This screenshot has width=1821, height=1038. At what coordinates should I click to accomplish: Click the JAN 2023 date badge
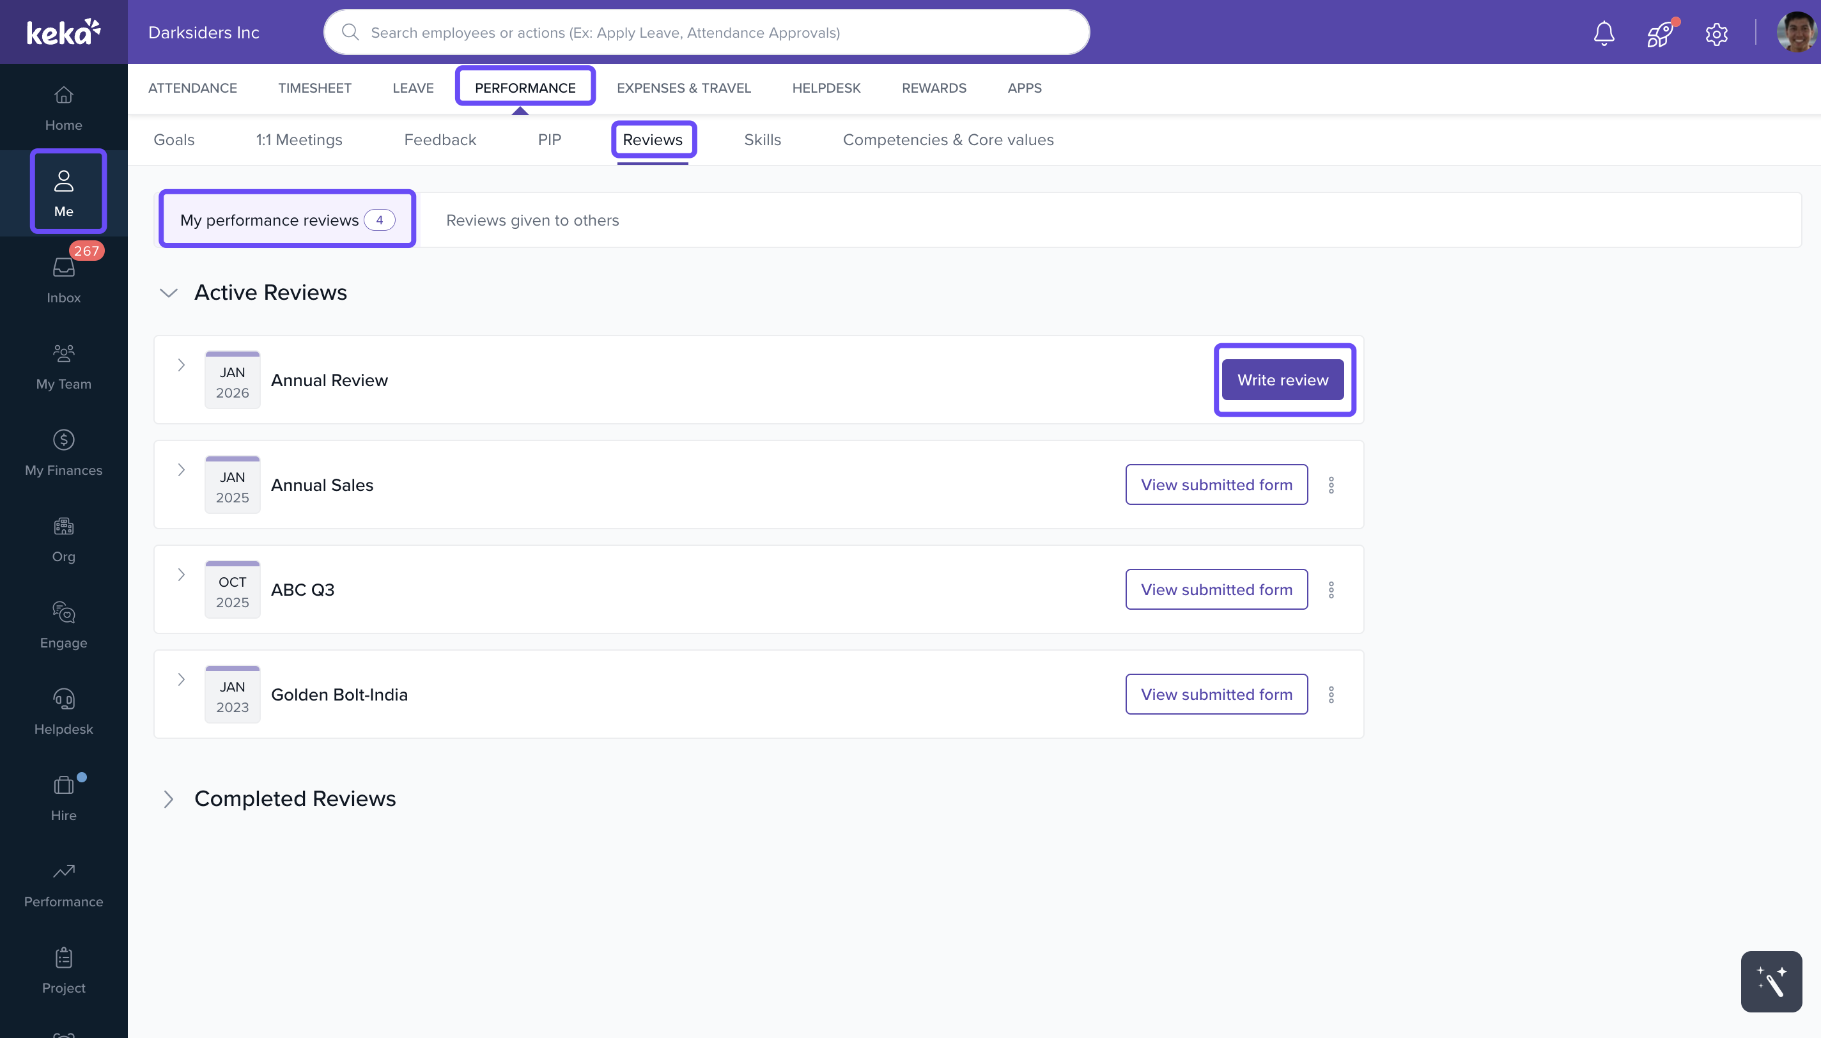click(233, 694)
